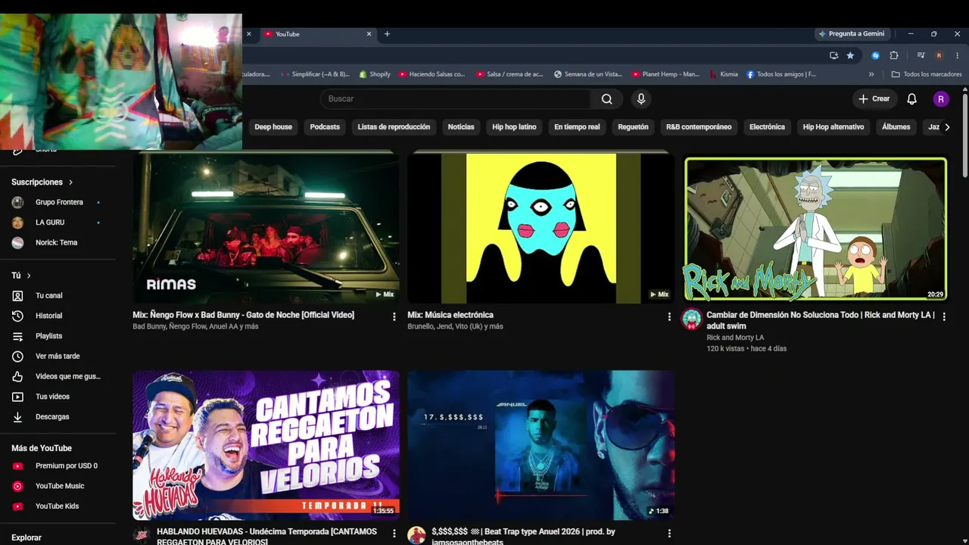Click the Buscar search field

coord(456,99)
